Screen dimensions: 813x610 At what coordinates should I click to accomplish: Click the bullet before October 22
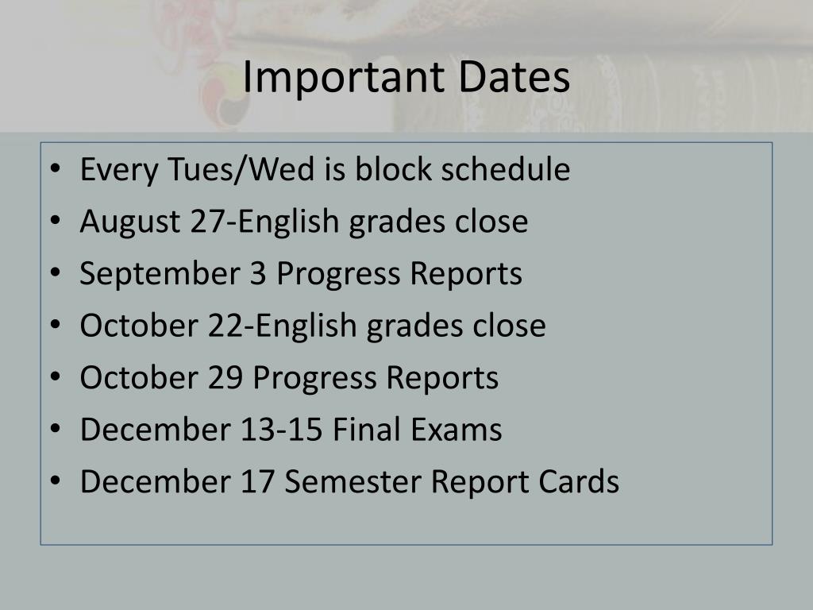[x=55, y=325]
